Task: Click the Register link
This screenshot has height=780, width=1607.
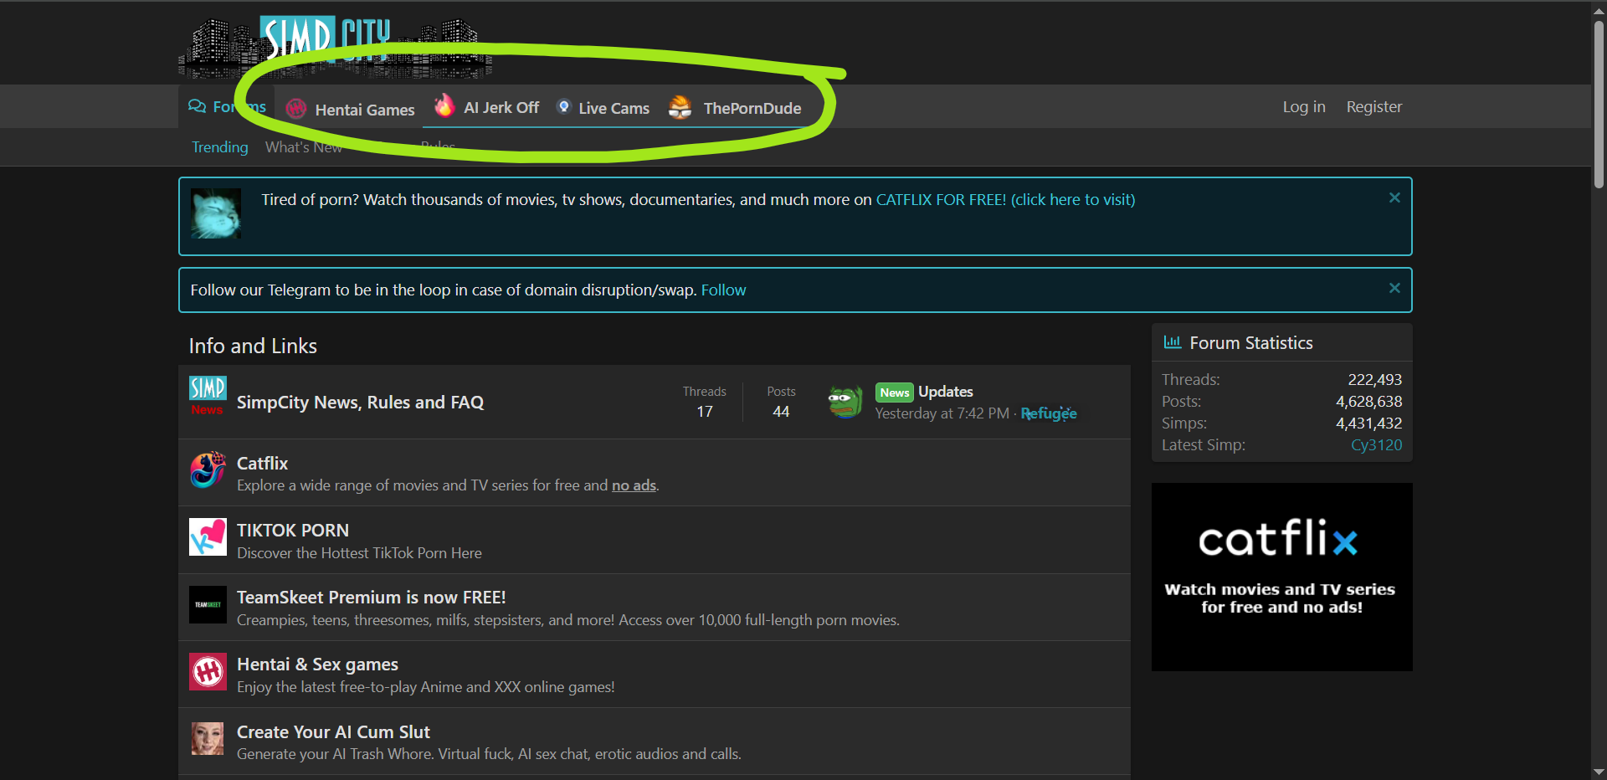Action: coord(1374,106)
